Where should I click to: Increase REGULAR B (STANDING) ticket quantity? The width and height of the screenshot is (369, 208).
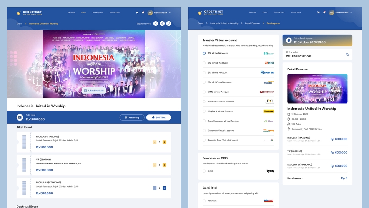(164, 188)
